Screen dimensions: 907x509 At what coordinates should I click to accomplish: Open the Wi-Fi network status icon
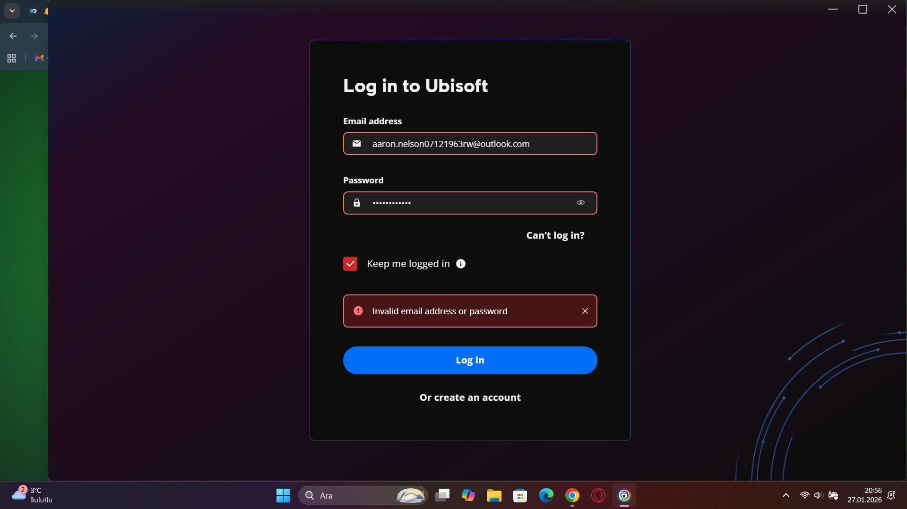click(804, 495)
